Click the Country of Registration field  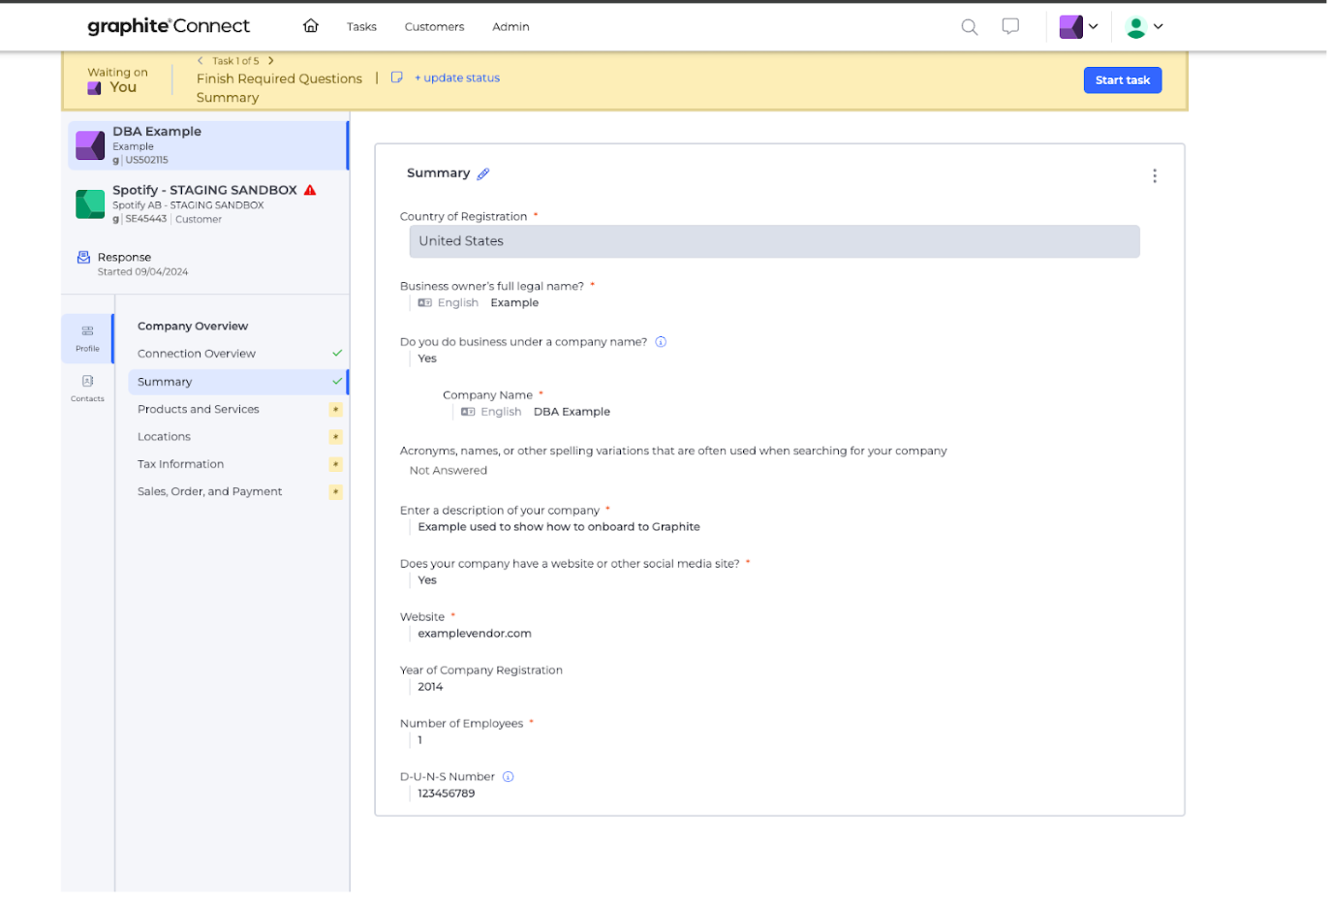(x=773, y=241)
